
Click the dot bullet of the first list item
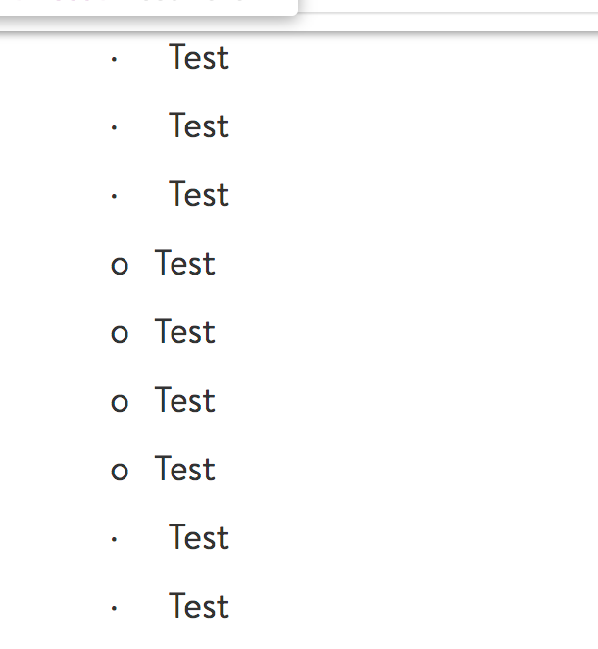pyautogui.click(x=116, y=60)
